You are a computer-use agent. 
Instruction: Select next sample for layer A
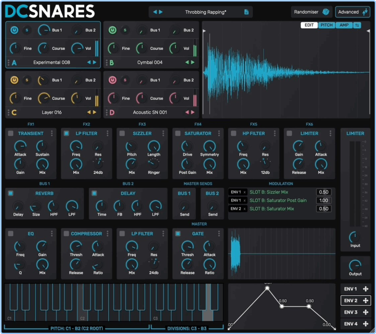95,62
